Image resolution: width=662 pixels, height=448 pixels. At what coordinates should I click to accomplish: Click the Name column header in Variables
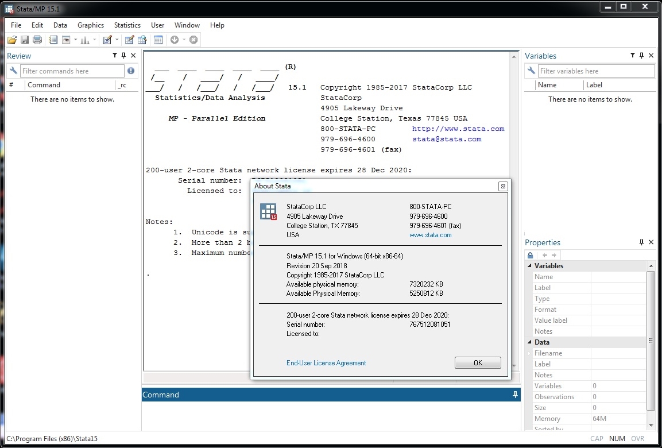click(559, 85)
